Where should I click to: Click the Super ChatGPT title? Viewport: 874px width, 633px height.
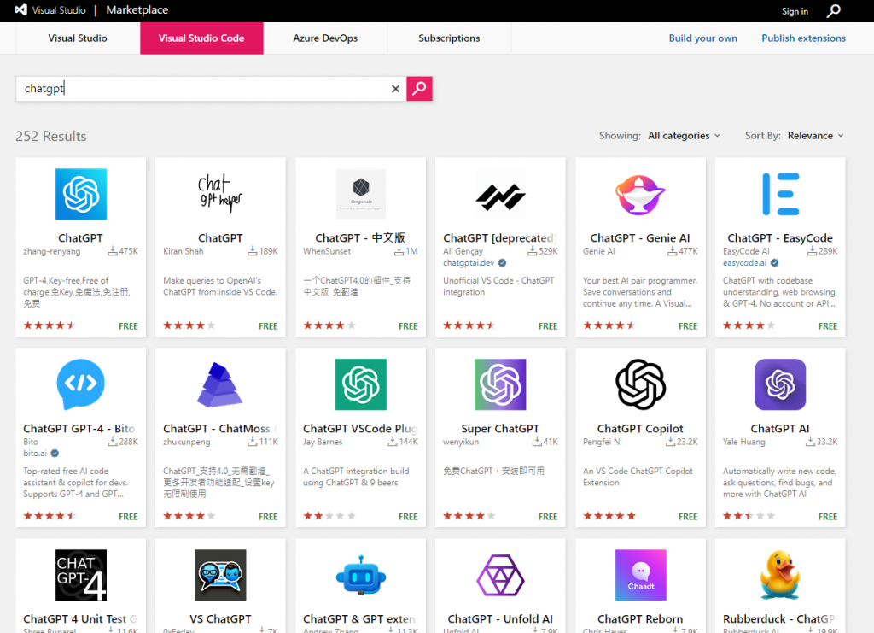pos(500,428)
